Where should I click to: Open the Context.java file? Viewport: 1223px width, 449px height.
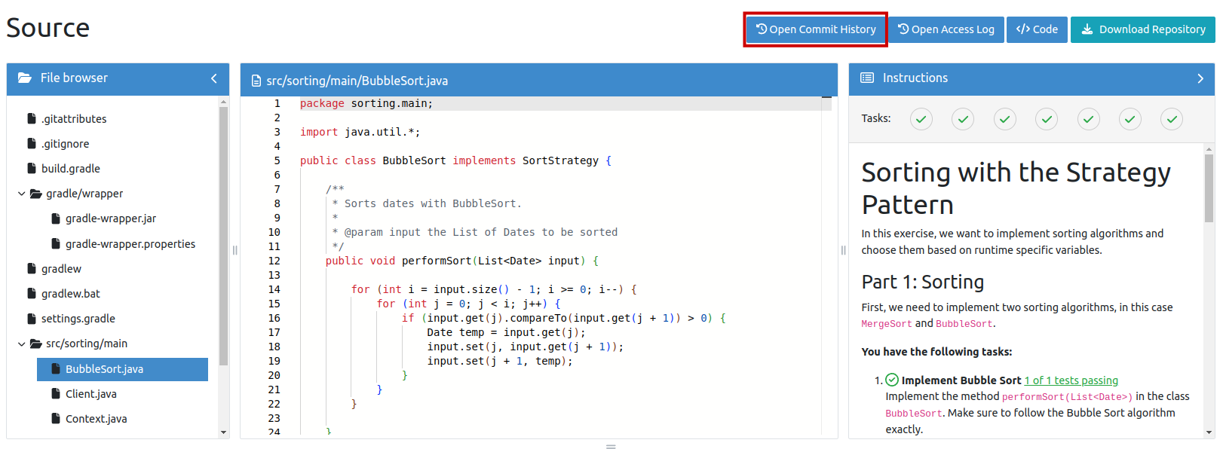96,419
